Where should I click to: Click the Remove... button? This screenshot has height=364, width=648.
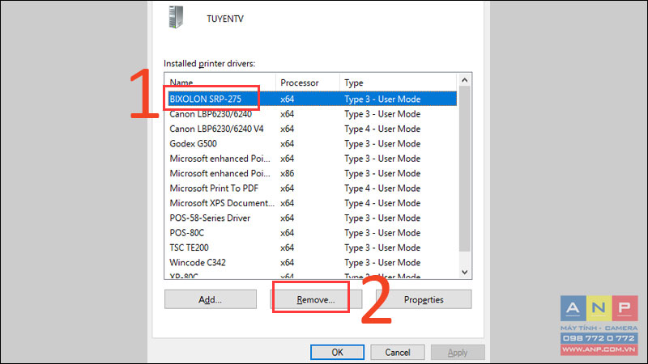click(x=316, y=299)
